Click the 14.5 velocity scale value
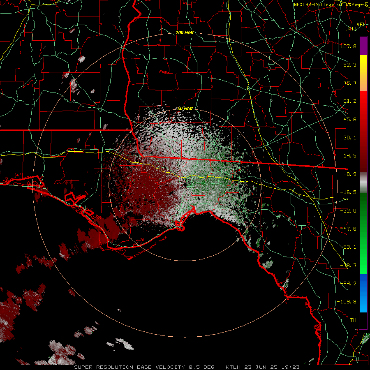This screenshot has width=370, height=370. click(350, 156)
